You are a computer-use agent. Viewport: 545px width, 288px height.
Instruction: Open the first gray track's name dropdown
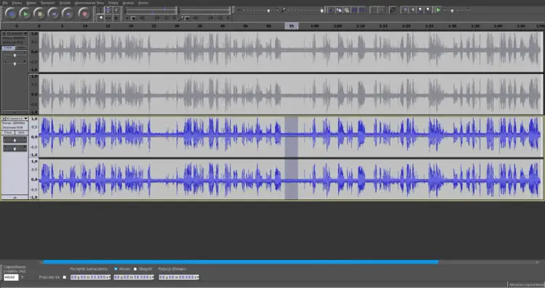(25, 33)
